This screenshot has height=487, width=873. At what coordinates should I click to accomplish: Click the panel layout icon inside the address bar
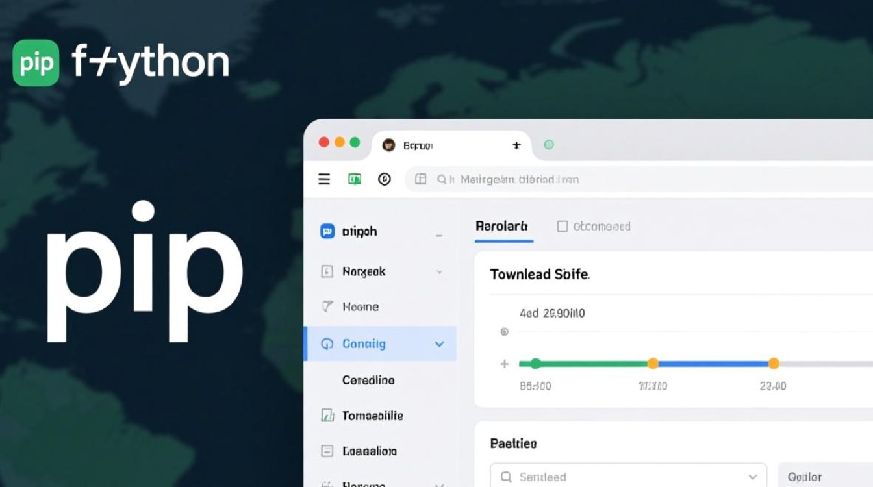tap(420, 179)
